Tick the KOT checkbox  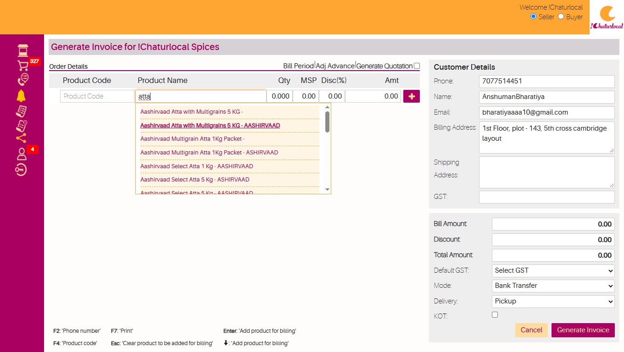click(x=495, y=315)
